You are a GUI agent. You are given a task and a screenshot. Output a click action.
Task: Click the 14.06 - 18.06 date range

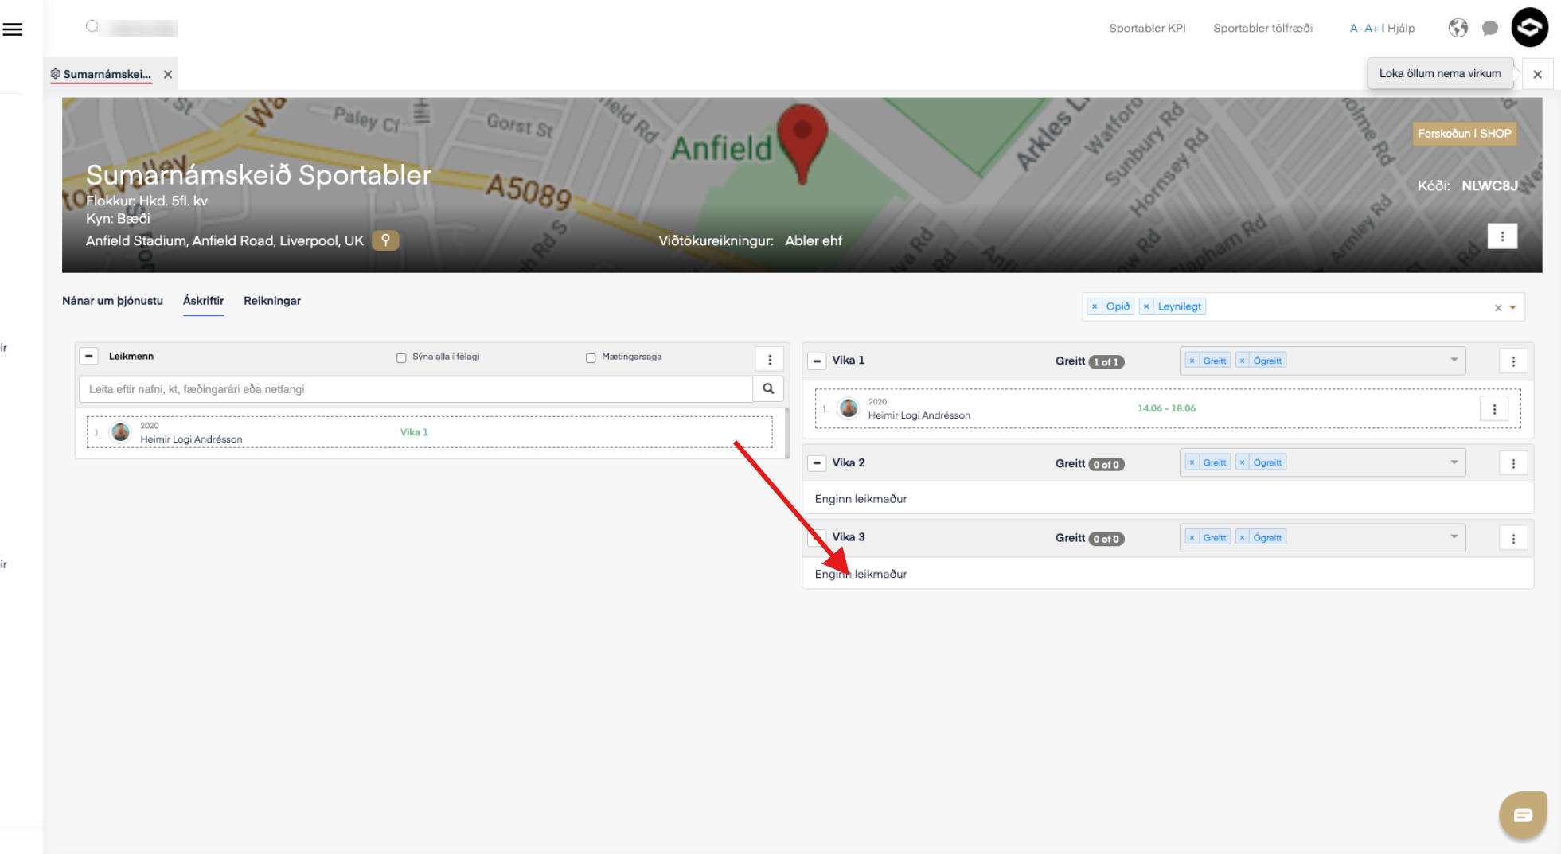pos(1166,408)
